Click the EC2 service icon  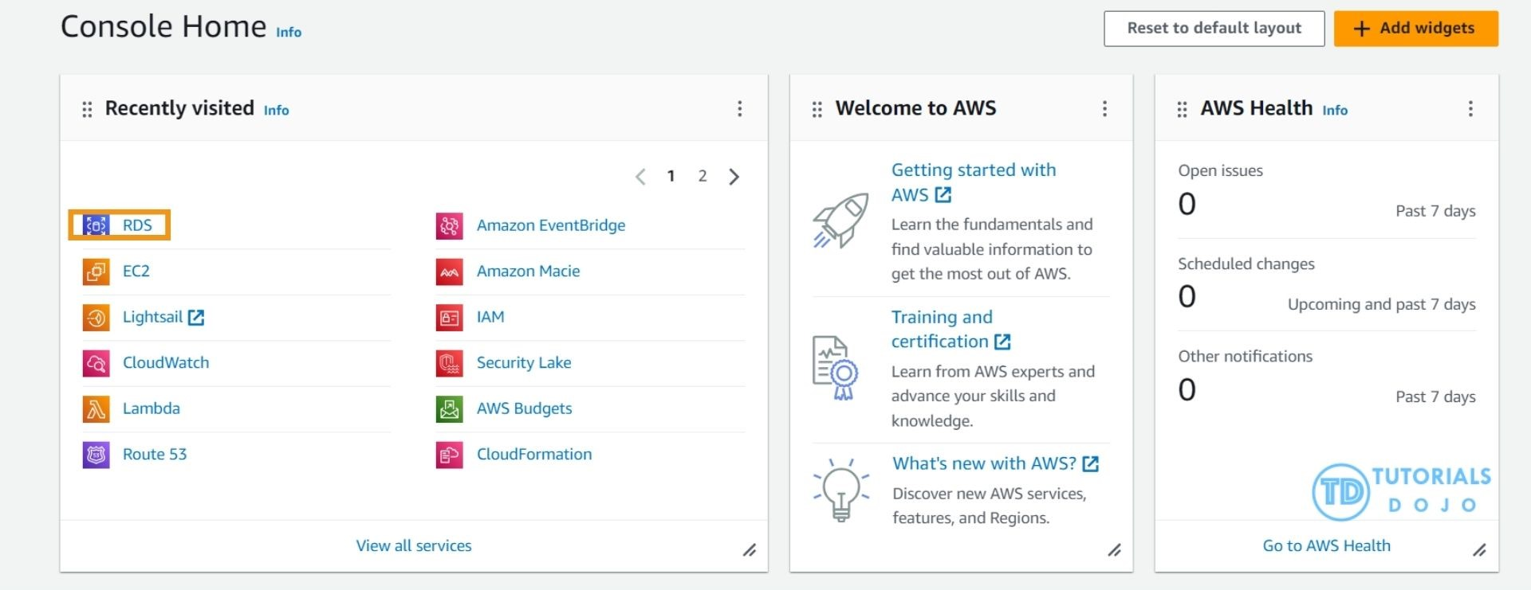coord(96,272)
